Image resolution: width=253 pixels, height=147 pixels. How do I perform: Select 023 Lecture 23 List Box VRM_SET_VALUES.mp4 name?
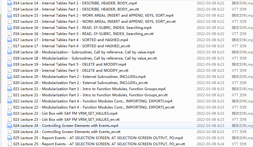tap(65, 113)
